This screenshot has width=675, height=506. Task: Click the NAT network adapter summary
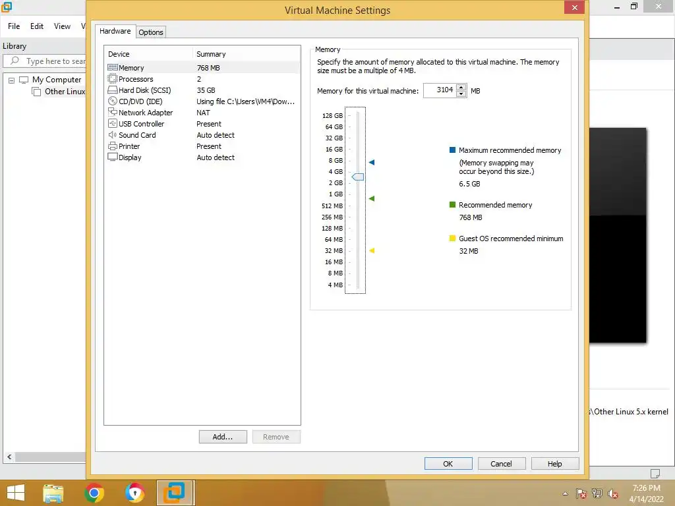point(203,113)
